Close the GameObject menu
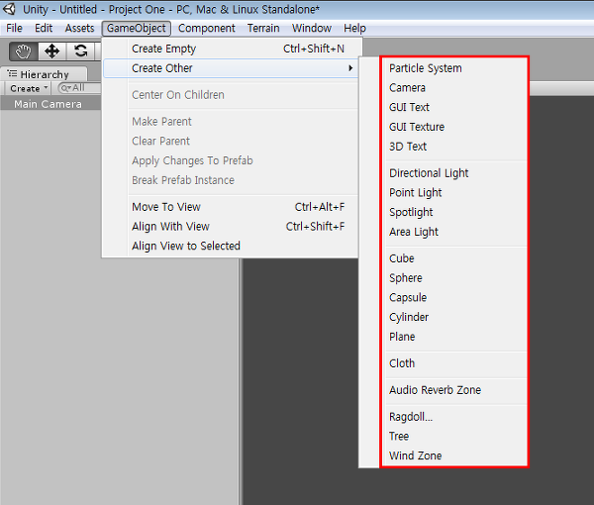The height and width of the screenshot is (505, 594). 137,28
